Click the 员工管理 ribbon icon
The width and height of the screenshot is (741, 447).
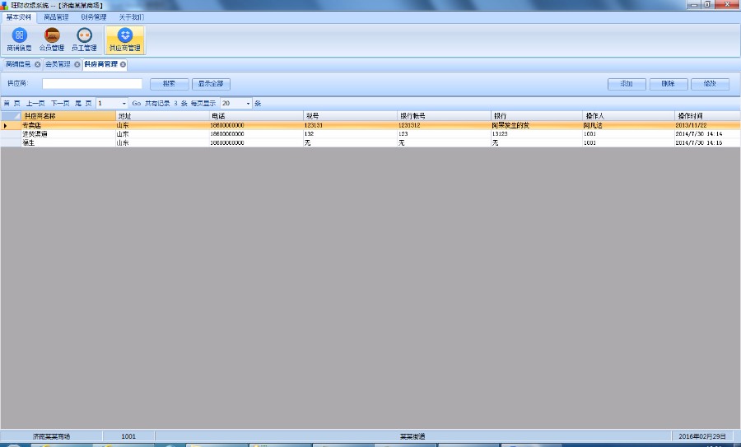[83, 39]
